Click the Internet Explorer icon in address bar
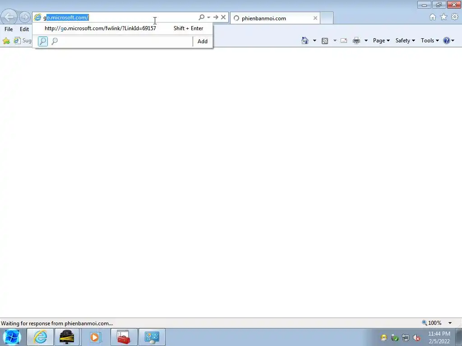462x346 pixels. coord(37,18)
